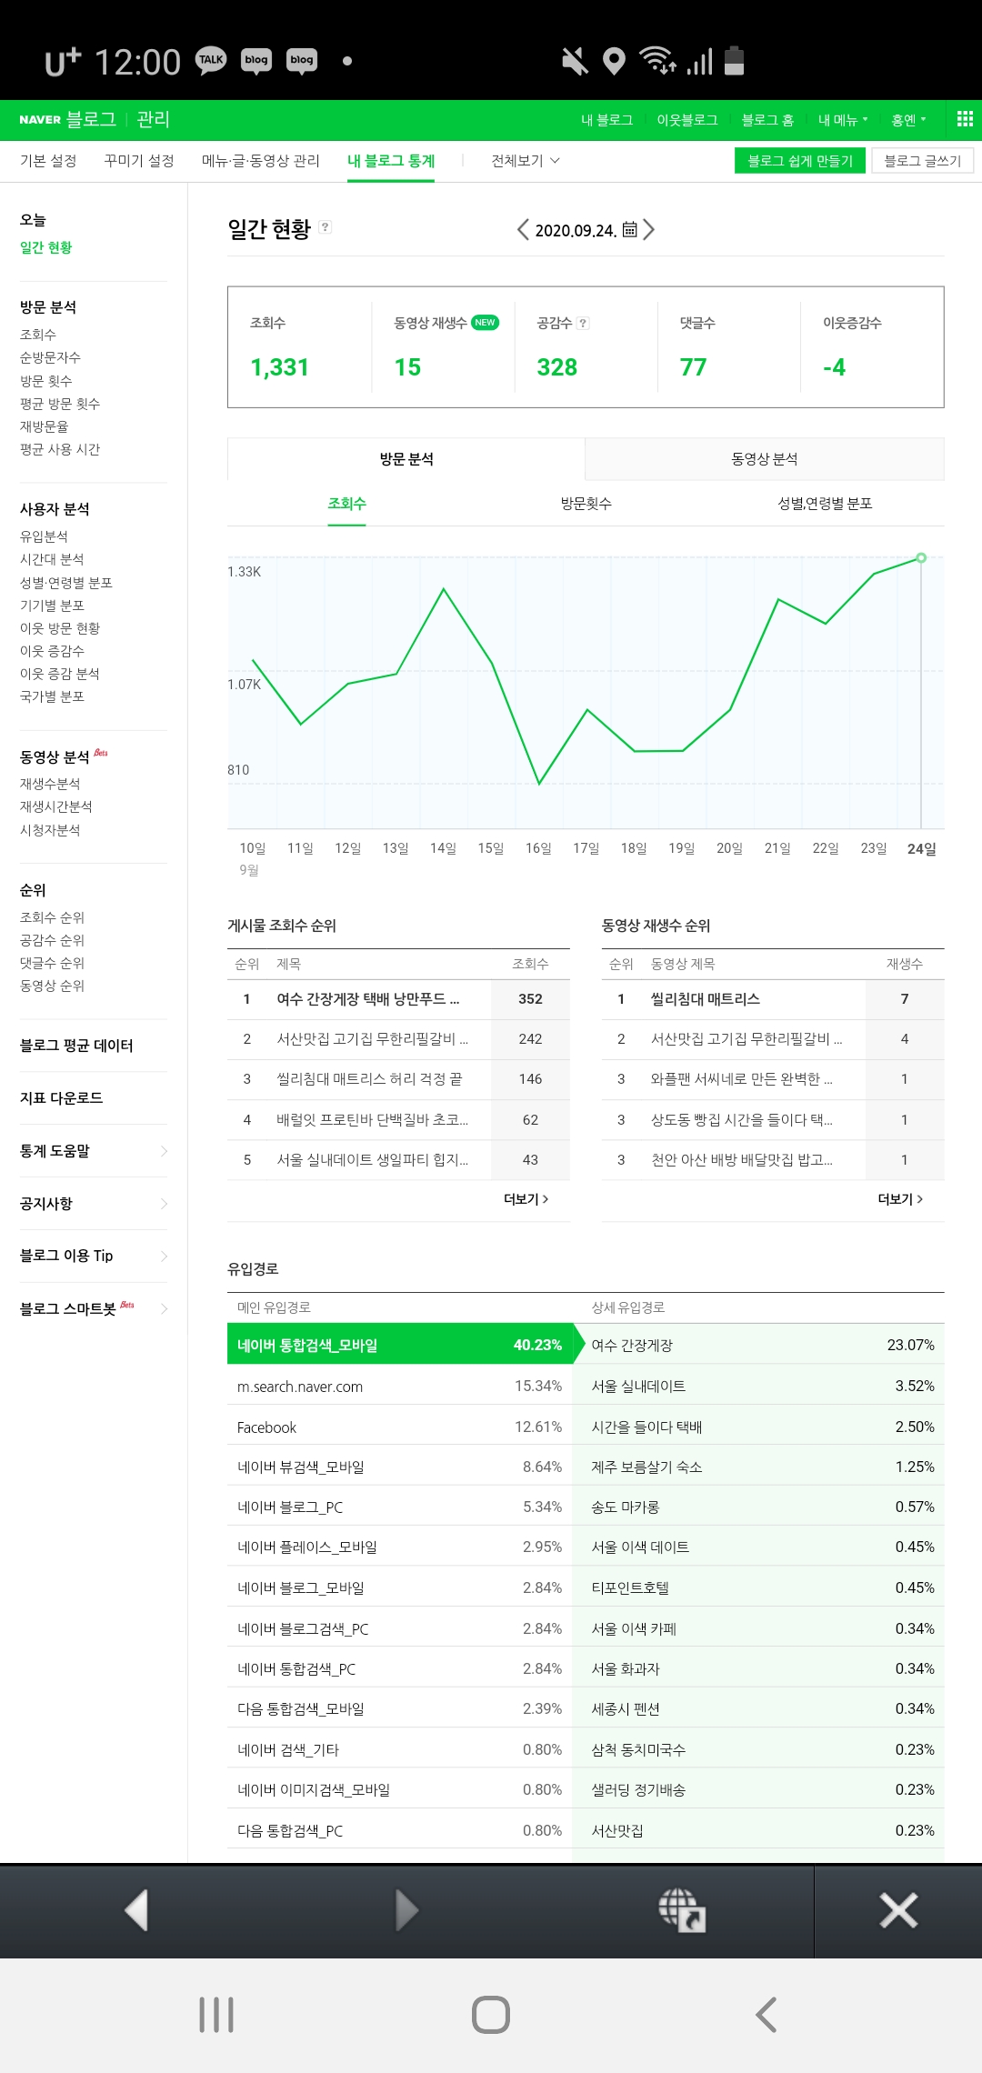Image resolution: width=982 pixels, height=2073 pixels.
Task: Expand the 전체보기 dropdown
Action: pyautogui.click(x=526, y=161)
